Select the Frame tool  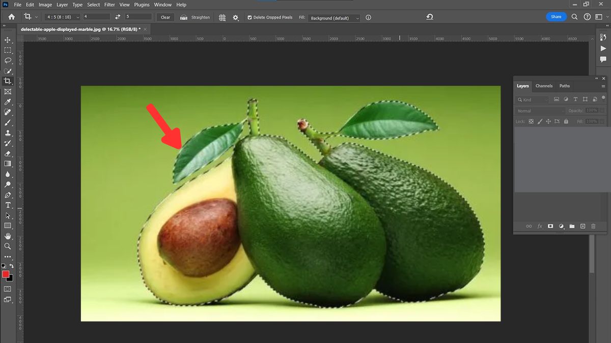(x=8, y=91)
